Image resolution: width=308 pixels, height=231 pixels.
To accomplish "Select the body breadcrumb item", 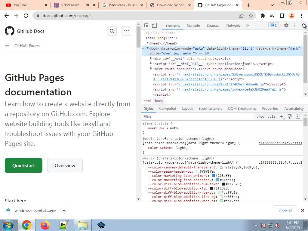I will (x=159, y=100).
